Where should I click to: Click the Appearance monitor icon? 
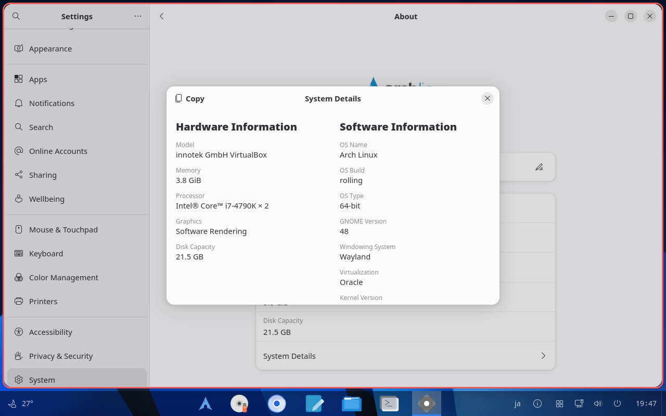[19, 48]
